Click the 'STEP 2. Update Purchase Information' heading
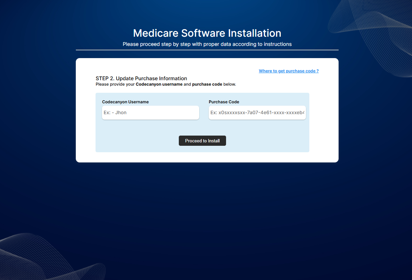The height and width of the screenshot is (280, 412). point(141,78)
